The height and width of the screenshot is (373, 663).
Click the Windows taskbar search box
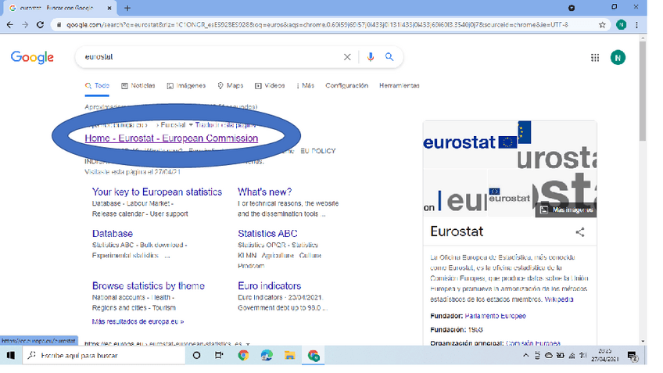(105, 356)
